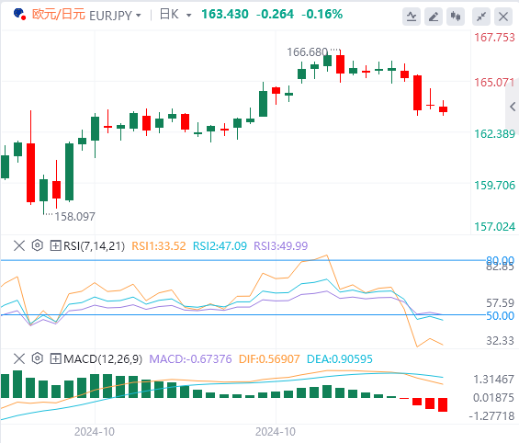Open RSI indicator settings gear
519x443 pixels.
tap(38, 245)
